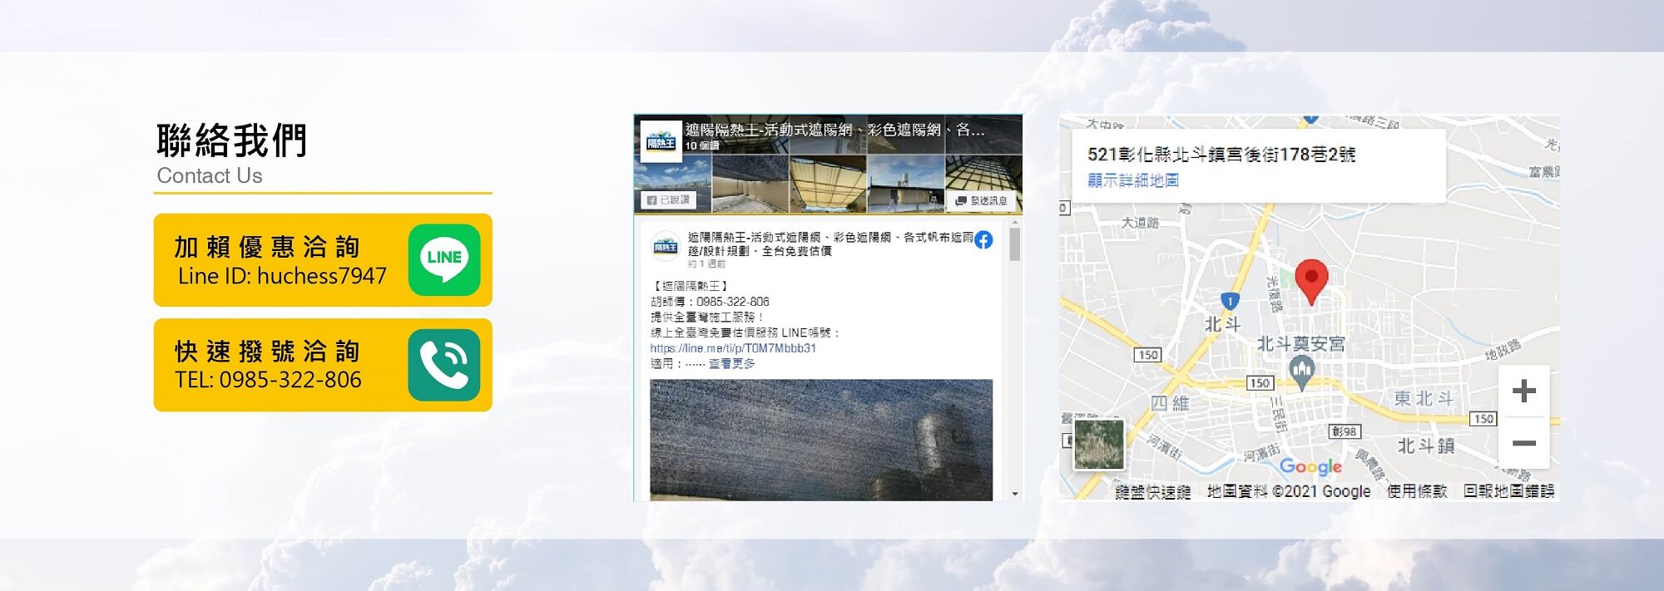
Task: Click the highway 1 shield on map
Action: tap(1230, 301)
